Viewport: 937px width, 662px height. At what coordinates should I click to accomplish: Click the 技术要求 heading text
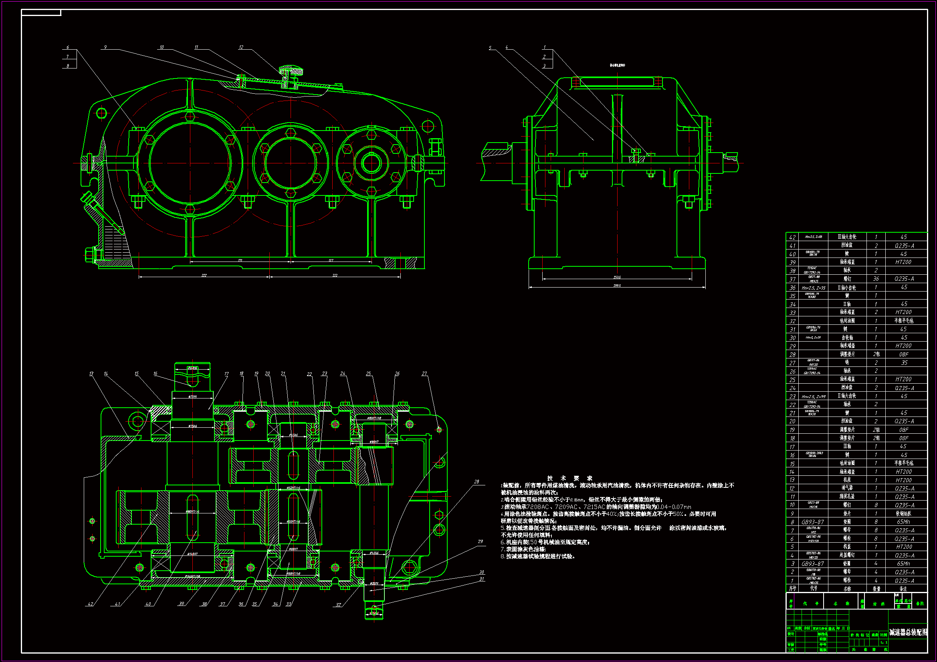coord(570,478)
